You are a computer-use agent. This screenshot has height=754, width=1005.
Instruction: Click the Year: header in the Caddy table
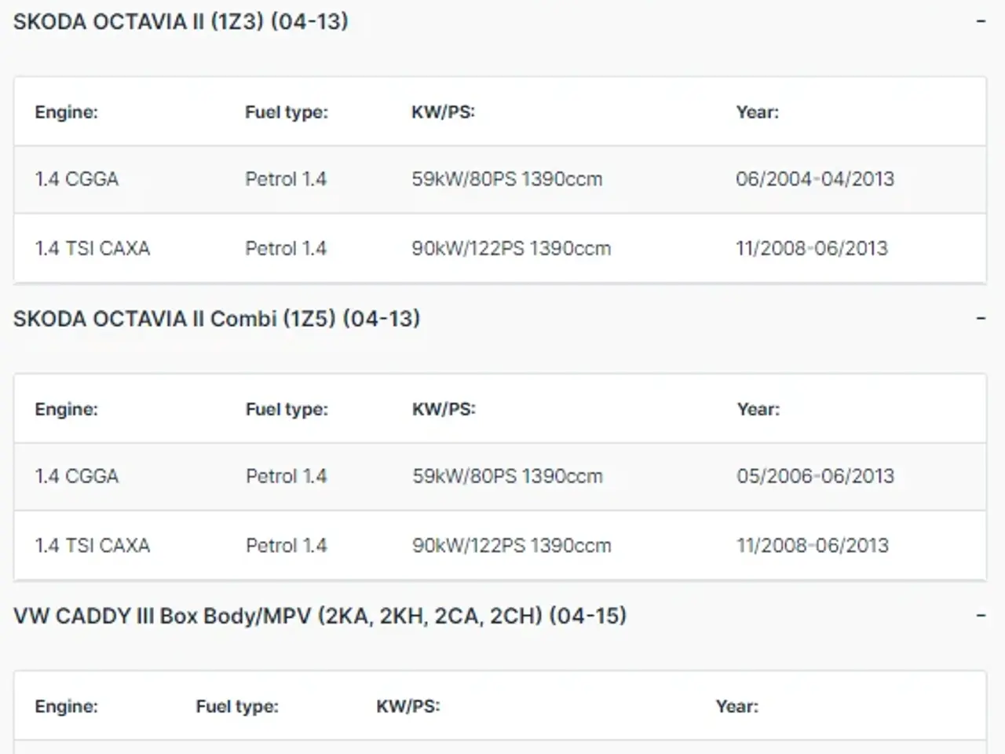point(737,706)
